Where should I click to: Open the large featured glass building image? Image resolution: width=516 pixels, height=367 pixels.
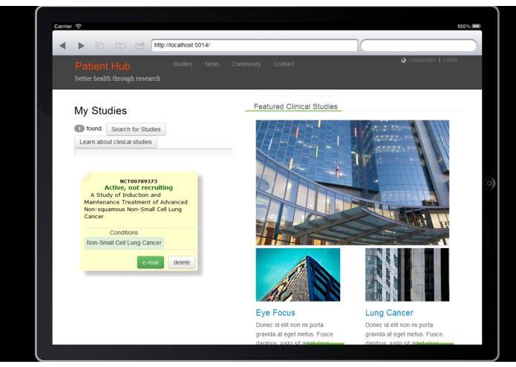[x=353, y=183]
